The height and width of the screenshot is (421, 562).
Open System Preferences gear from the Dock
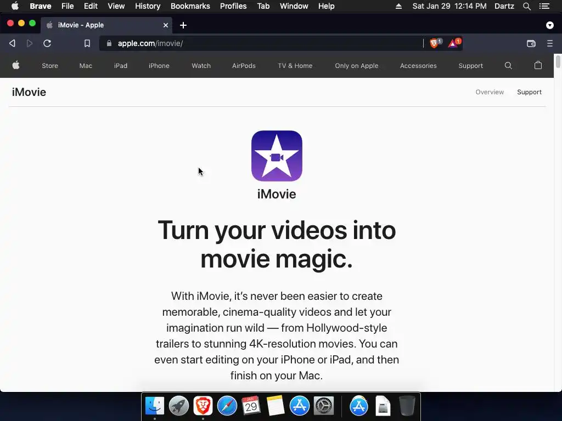324,406
